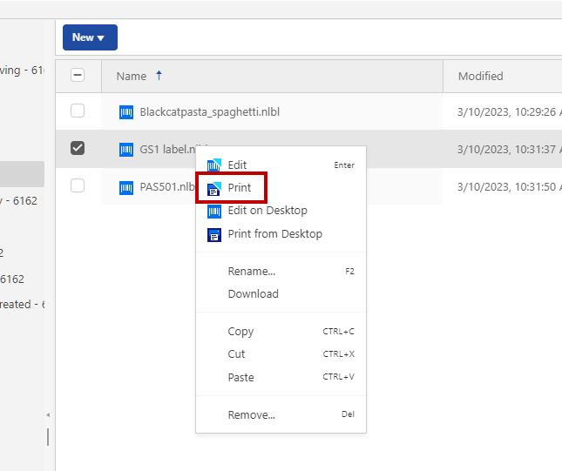Viewport: 562px width, 471px height.
Task: Sort files by Modified column
Action: click(480, 77)
